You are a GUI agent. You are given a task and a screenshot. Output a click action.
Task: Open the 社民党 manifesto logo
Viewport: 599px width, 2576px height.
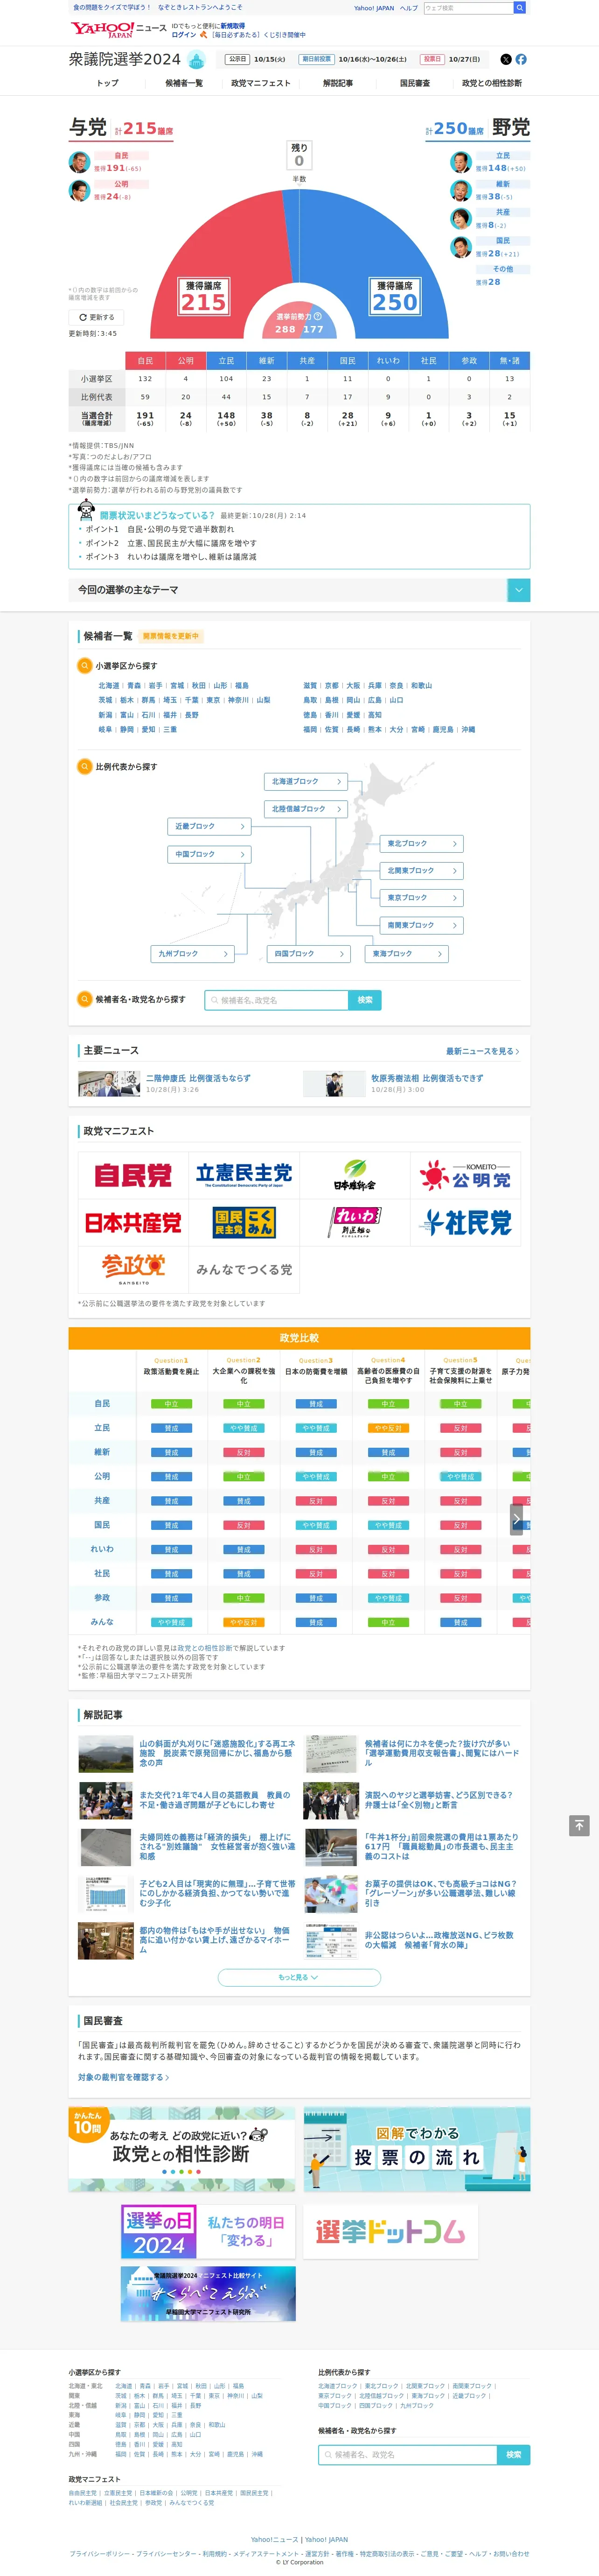click(465, 1222)
